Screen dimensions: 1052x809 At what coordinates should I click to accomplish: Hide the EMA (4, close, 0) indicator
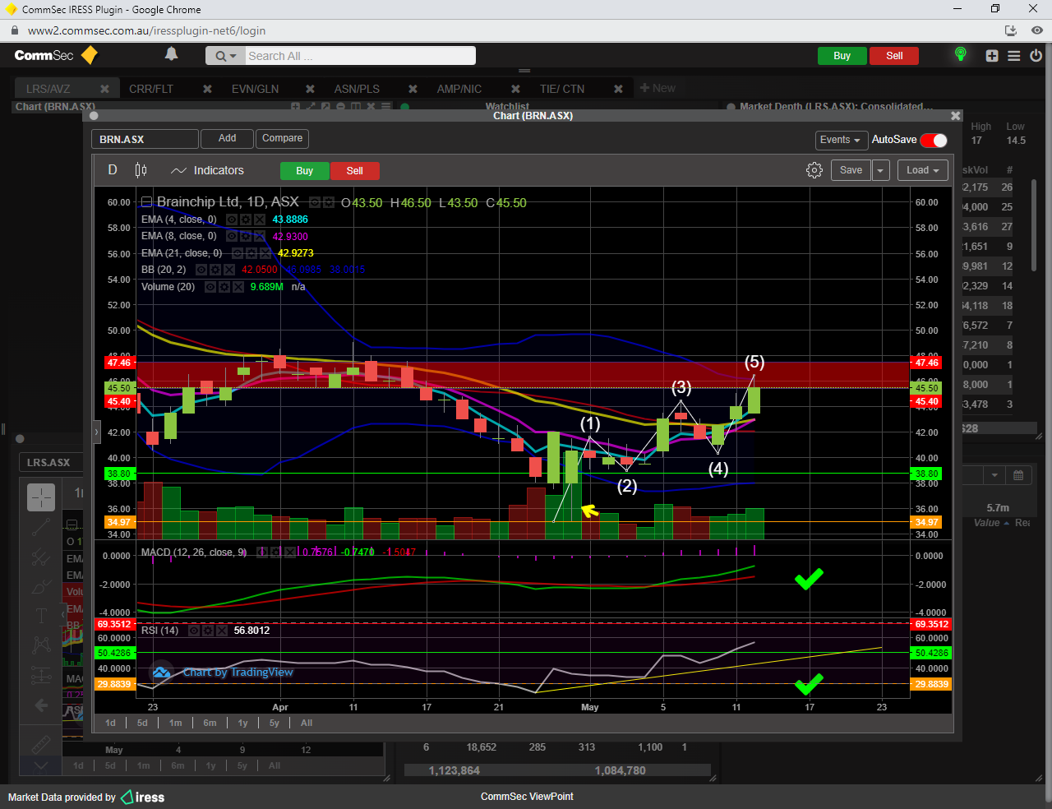pyautogui.click(x=232, y=220)
